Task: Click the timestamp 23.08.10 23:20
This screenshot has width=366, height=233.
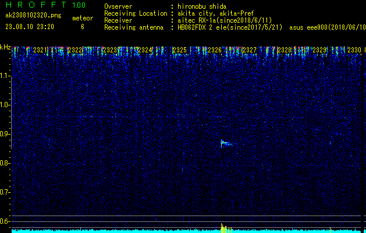Action: [x=29, y=27]
